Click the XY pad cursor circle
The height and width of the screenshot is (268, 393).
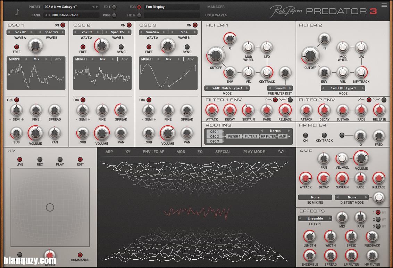click(50, 207)
